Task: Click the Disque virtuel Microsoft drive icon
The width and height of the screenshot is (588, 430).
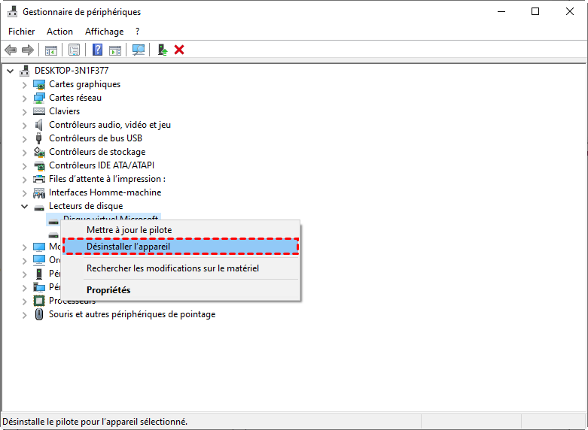Action: (53, 222)
